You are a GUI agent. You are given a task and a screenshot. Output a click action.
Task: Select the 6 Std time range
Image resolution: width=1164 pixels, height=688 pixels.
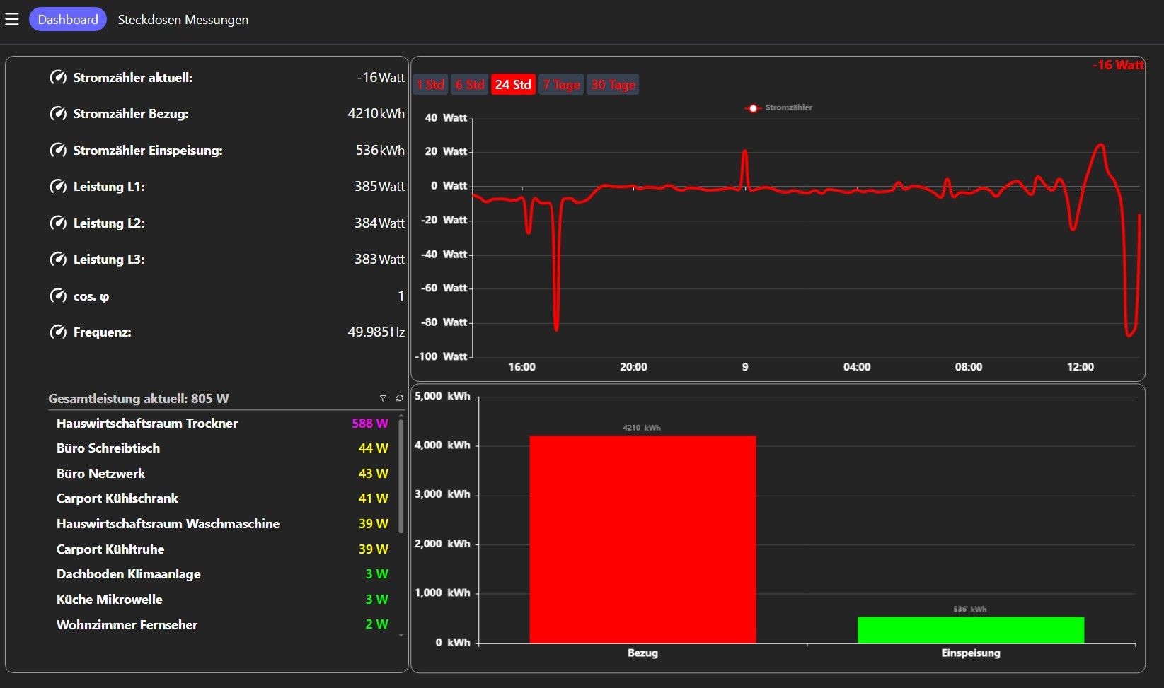pyautogui.click(x=470, y=85)
